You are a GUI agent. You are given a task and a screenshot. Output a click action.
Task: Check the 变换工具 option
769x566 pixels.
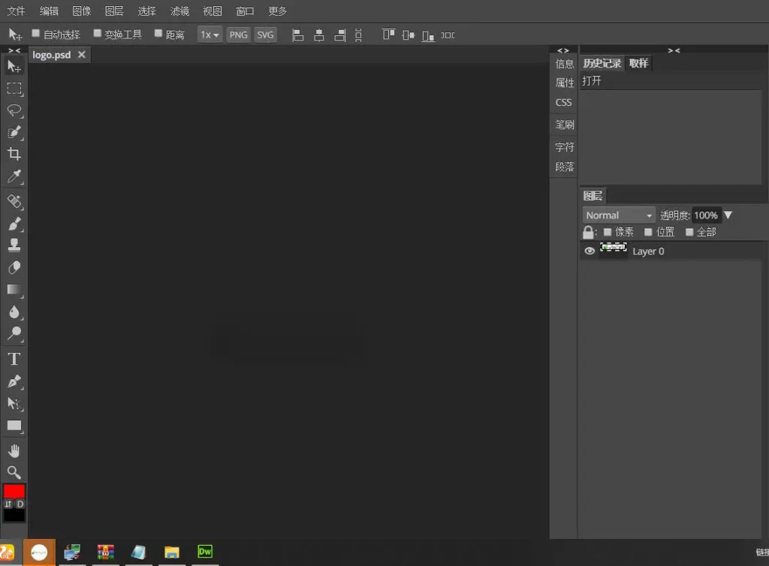pyautogui.click(x=98, y=33)
